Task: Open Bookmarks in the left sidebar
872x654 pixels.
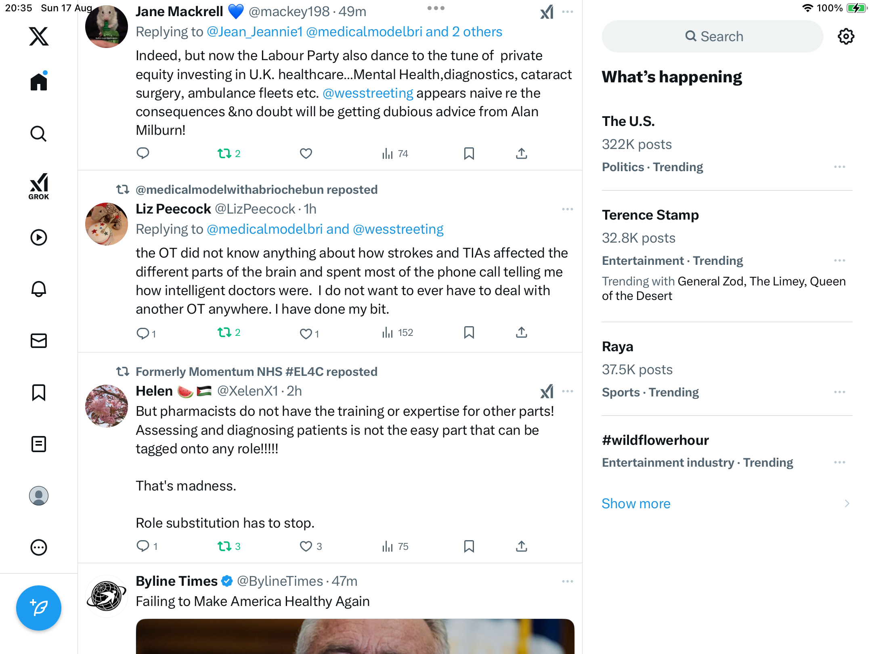Action: click(x=39, y=392)
